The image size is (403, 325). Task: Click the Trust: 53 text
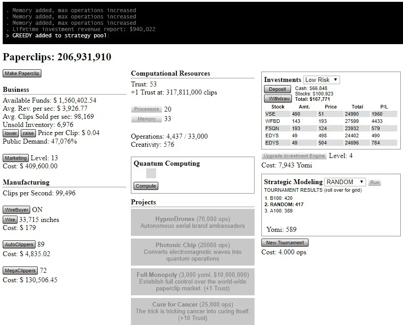tap(143, 84)
